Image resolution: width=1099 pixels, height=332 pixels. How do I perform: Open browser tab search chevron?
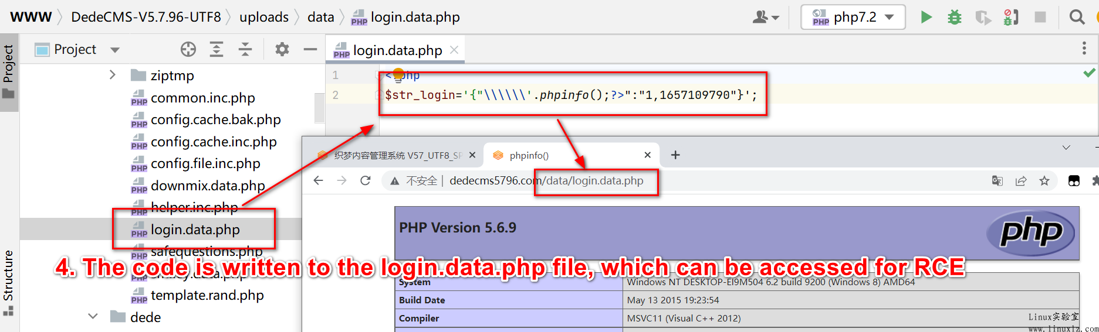(1066, 148)
